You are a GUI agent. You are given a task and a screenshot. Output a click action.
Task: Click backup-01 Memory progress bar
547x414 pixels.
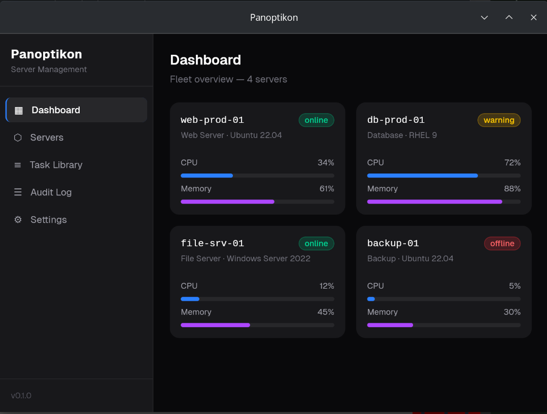[x=443, y=325]
